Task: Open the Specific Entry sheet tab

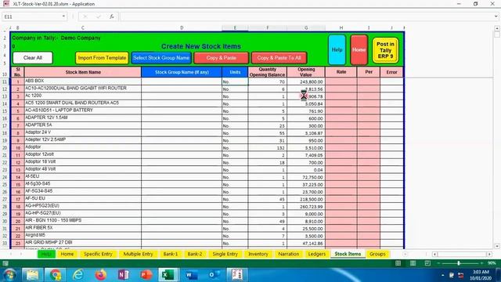Action: [98, 254]
